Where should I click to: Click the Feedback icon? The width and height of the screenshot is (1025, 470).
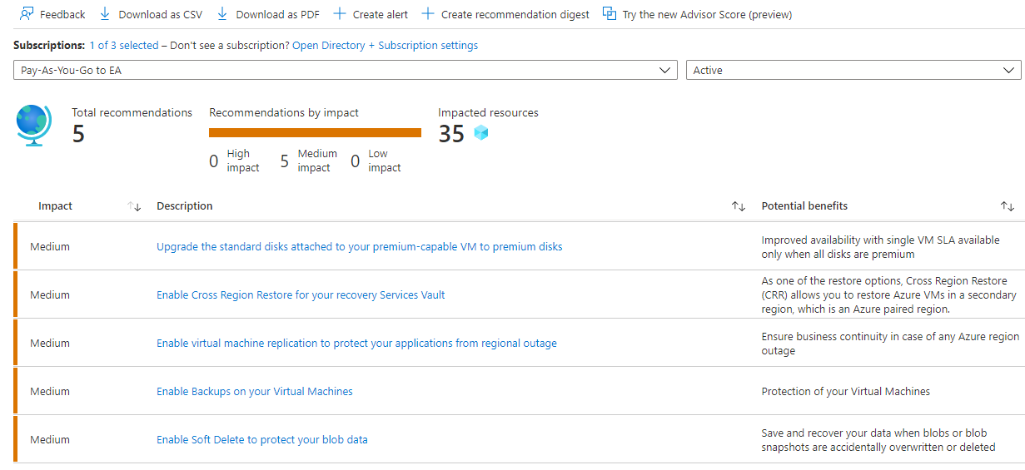click(x=27, y=14)
